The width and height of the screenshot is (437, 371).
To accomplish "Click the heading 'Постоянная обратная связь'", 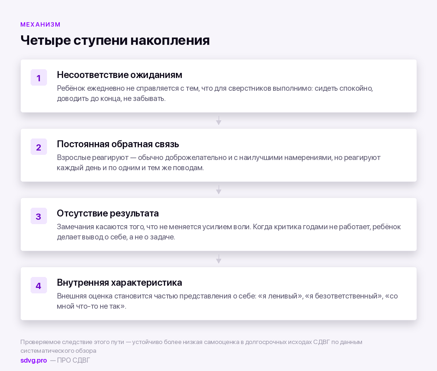I will tap(118, 144).
